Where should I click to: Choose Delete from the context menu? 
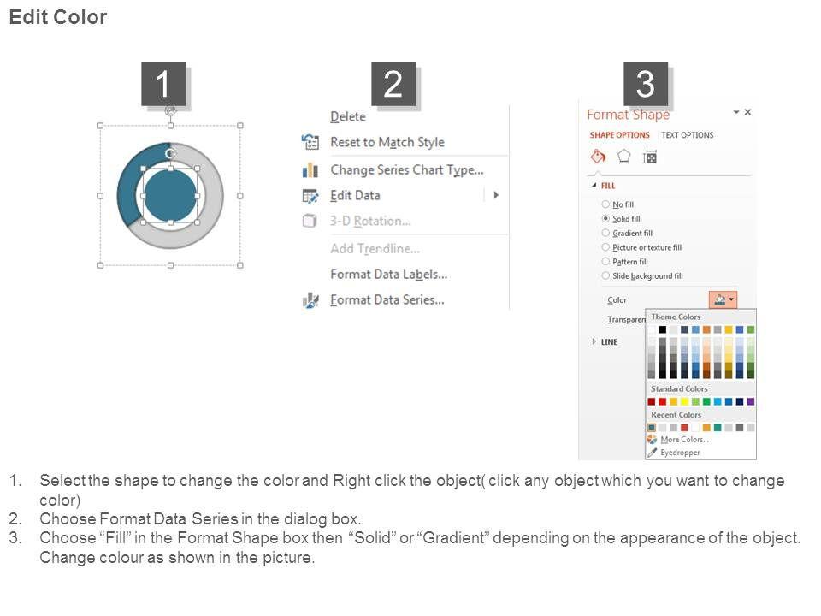pyautogui.click(x=347, y=116)
